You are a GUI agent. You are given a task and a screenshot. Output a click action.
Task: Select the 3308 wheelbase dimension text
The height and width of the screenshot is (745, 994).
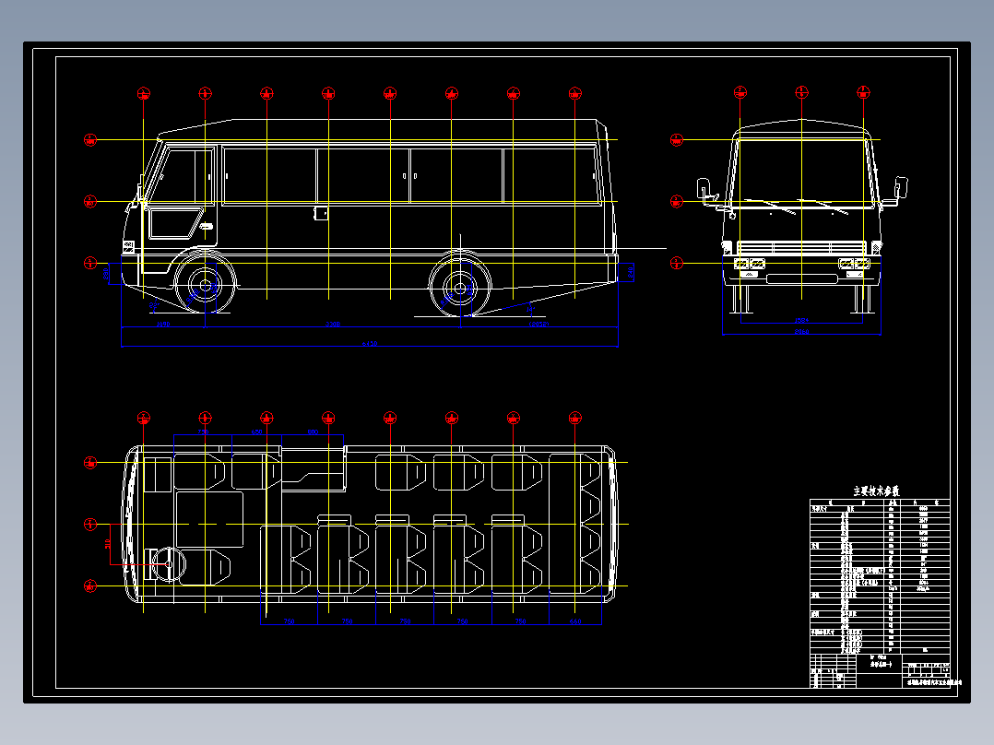[333, 324]
